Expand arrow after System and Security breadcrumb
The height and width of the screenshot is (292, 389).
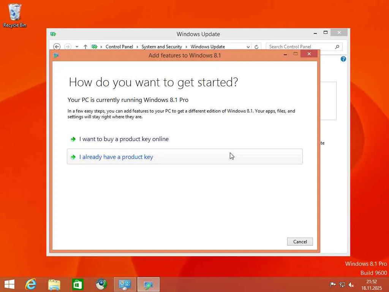186,47
